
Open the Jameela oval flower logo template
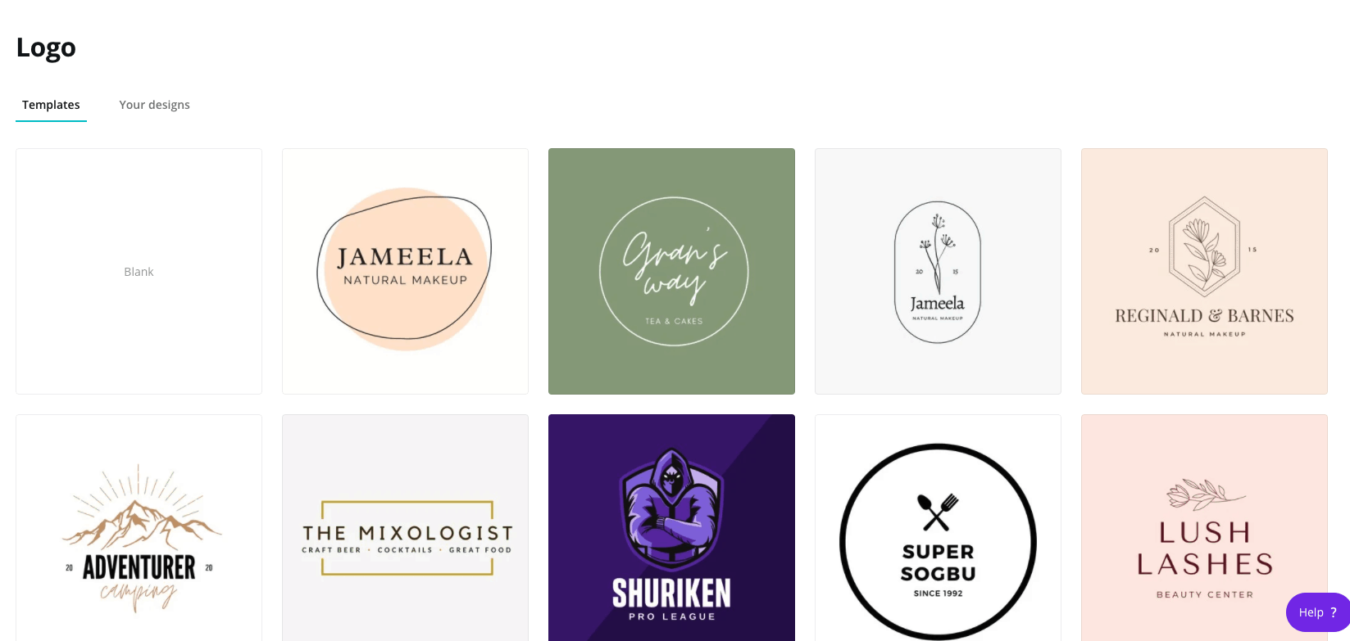(x=938, y=271)
